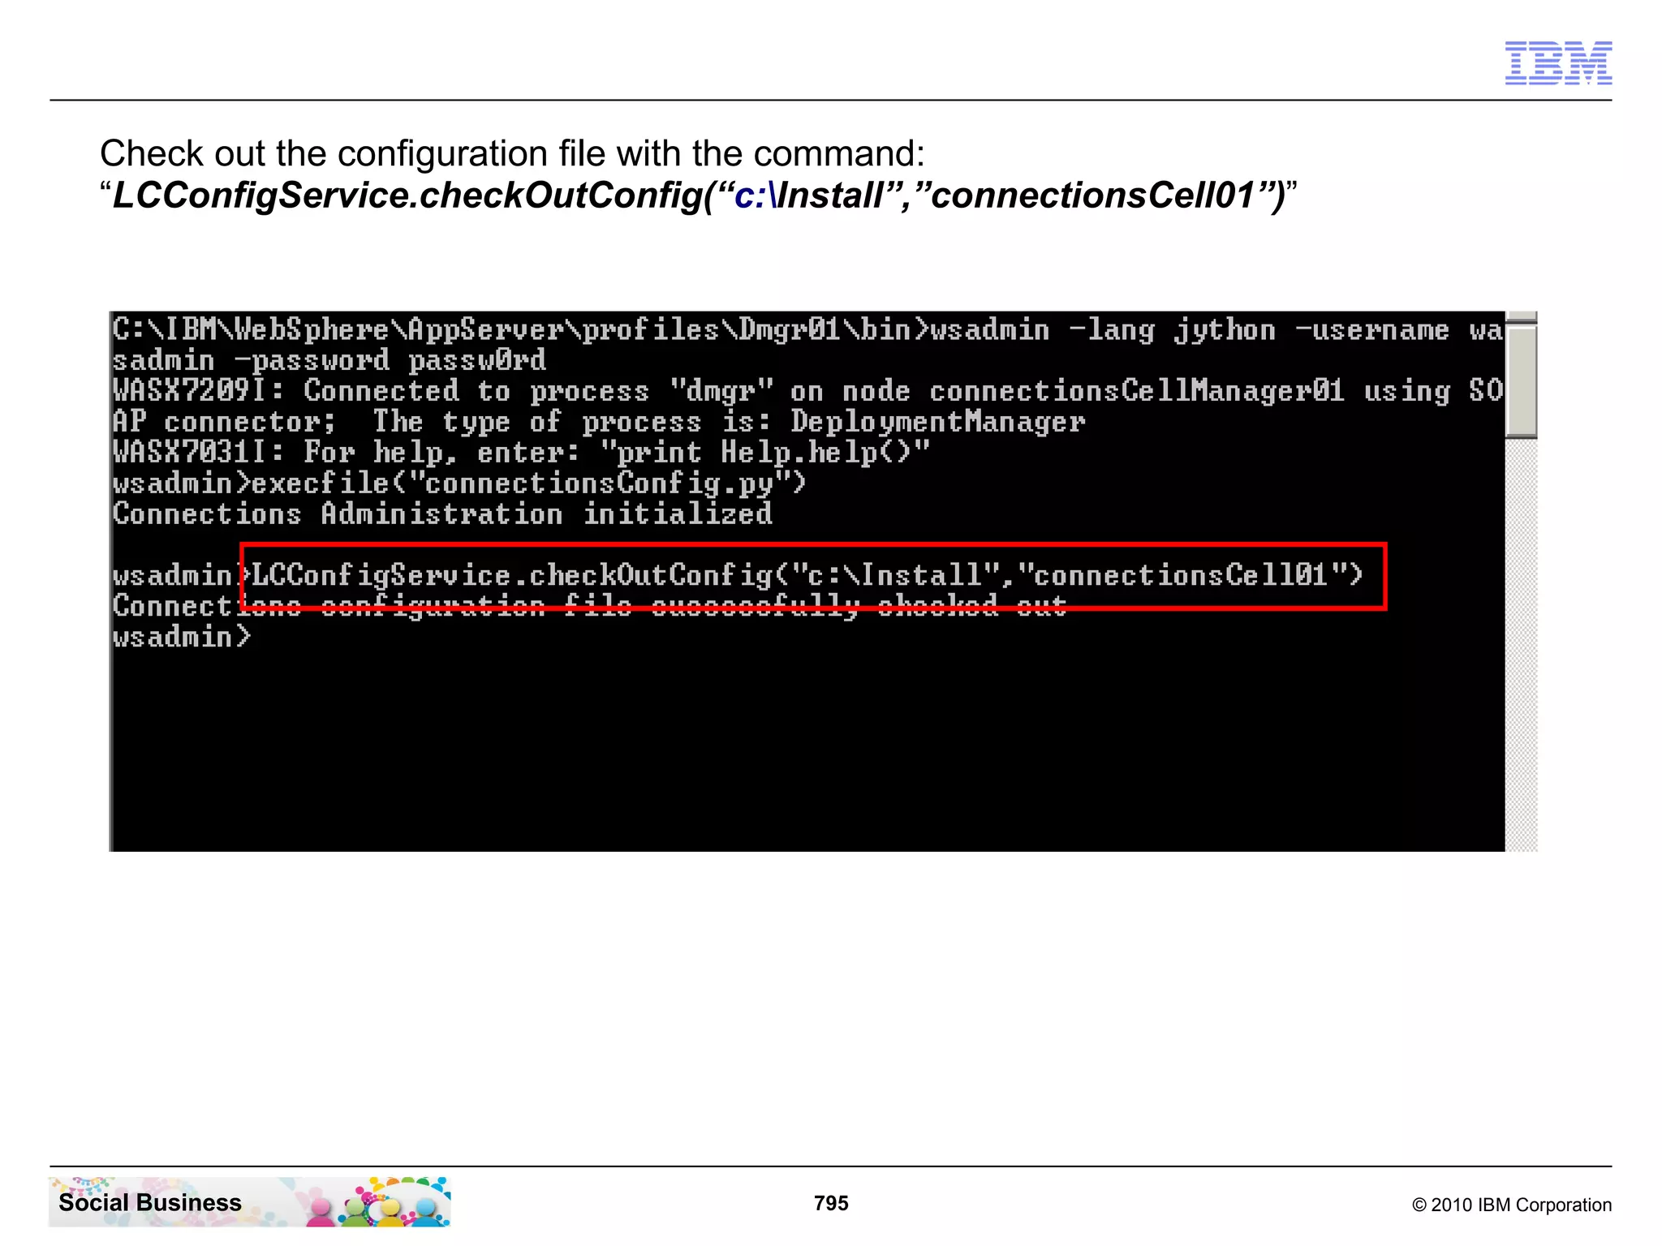Click the scrollbar up arrow sliver
Image resolution: width=1662 pixels, height=1246 pixels.
tap(1521, 316)
